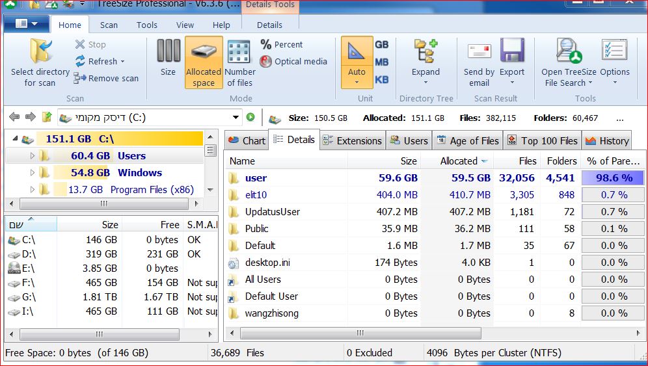Select Allocated space mode
Image resolution: width=648 pixels, height=366 pixels.
coord(204,62)
